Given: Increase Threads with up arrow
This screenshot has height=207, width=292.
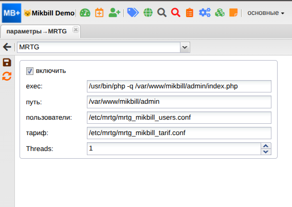Looking at the screenshot, I should click(x=266, y=146).
